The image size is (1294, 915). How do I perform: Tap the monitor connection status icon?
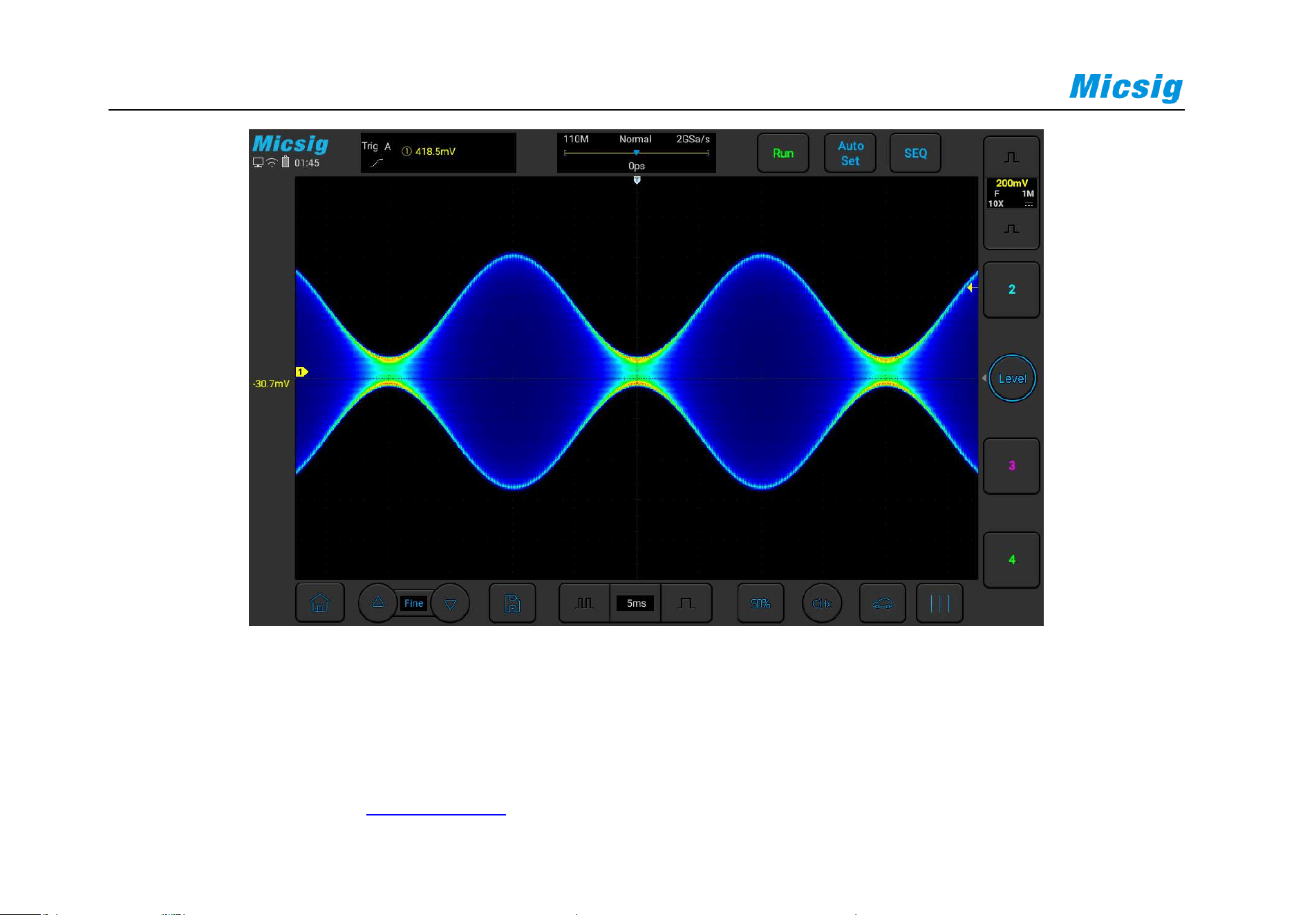point(258,163)
